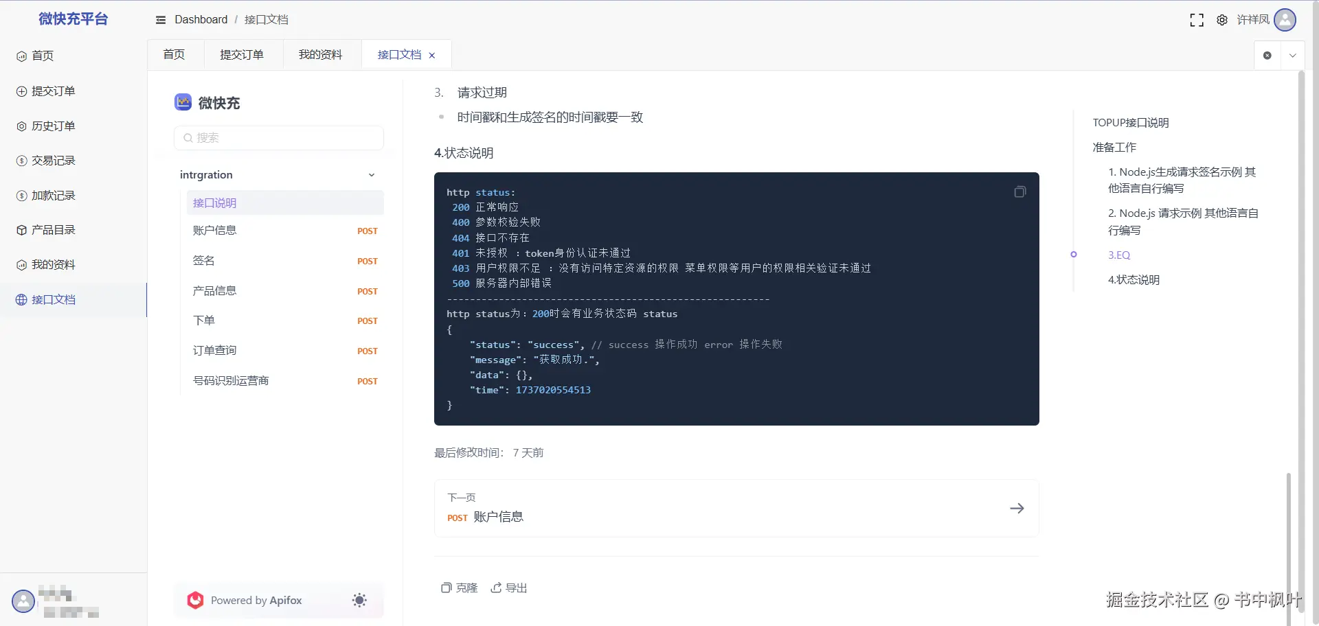Click the 微快充 project logo above search
1319x626 pixels.
click(183, 102)
